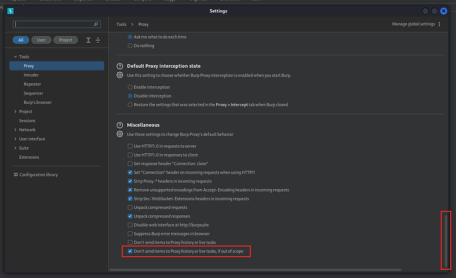This screenshot has height=278, width=456.
Task: Expand the Network tree node
Action: coord(15,130)
